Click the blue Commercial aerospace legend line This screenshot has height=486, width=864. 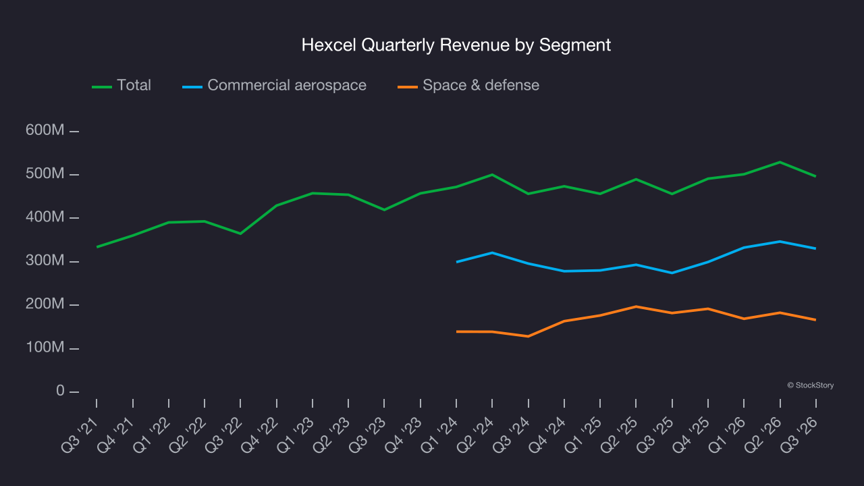192,86
